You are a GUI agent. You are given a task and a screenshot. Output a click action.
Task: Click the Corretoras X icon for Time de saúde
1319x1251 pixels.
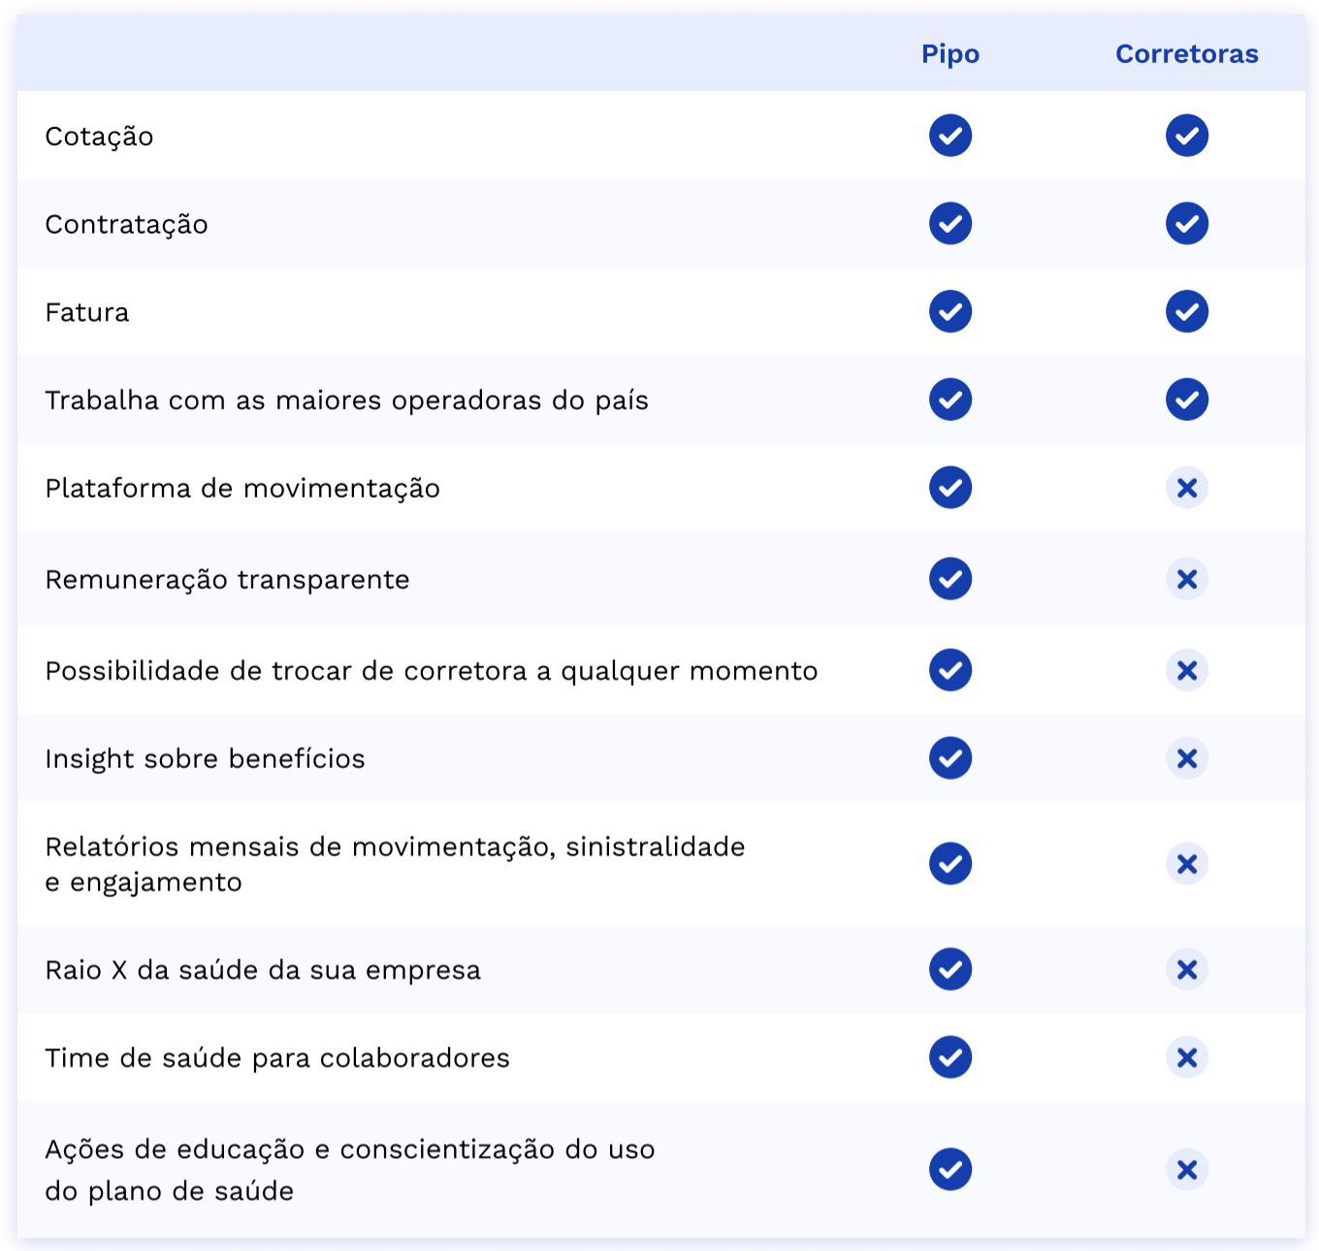pyautogui.click(x=1187, y=1058)
